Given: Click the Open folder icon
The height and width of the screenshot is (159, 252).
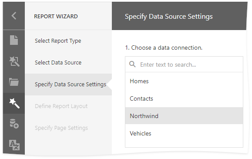Looking at the screenshot, I should [14, 82].
